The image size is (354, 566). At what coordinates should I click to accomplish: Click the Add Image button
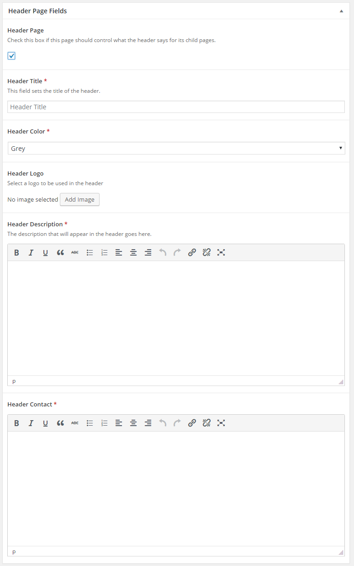point(79,199)
